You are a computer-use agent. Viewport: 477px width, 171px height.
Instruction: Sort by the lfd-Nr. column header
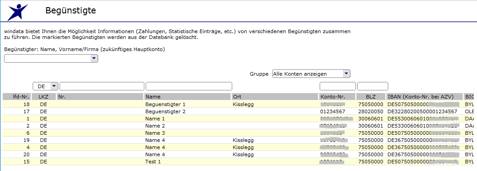[17, 97]
